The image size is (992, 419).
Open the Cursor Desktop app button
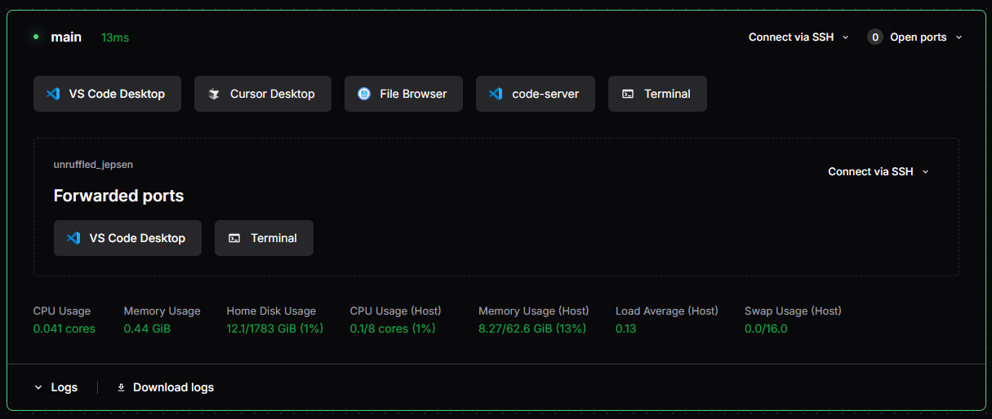263,94
